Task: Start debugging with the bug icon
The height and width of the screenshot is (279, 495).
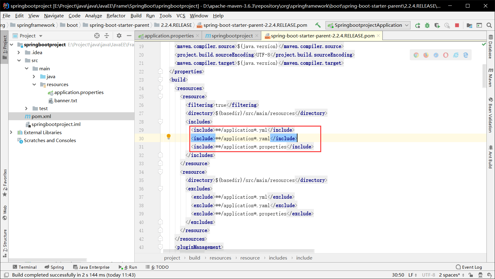Action: (427, 25)
